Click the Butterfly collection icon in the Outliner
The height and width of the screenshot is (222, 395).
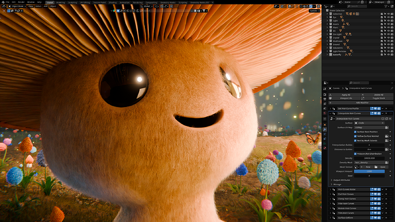pyautogui.click(x=330, y=54)
